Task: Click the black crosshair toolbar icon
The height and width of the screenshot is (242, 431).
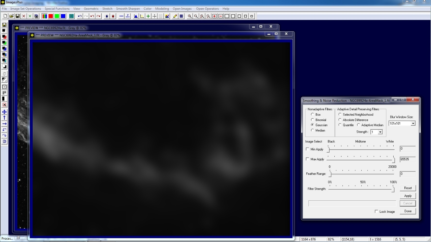Action: [154, 16]
